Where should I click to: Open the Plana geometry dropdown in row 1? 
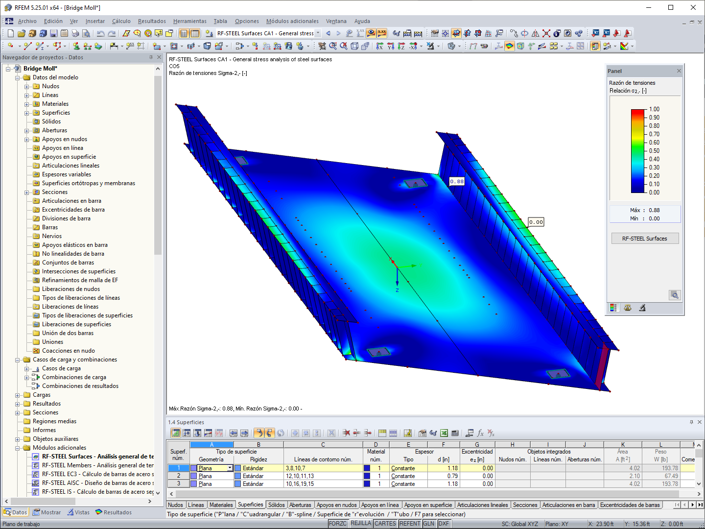point(229,468)
